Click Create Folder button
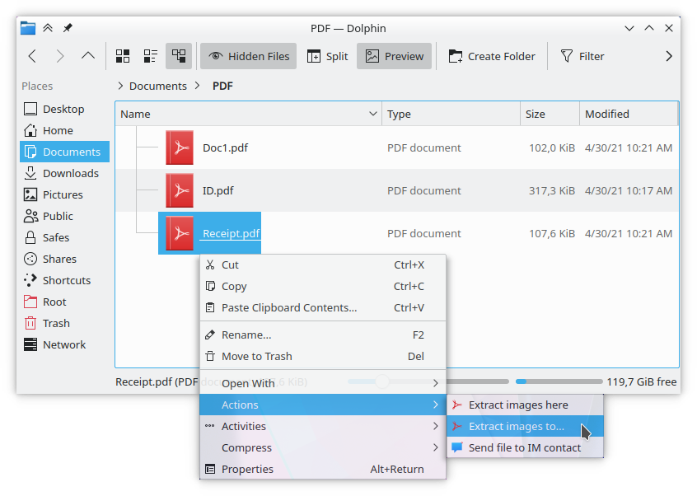The height and width of the screenshot is (496, 697). pos(492,56)
